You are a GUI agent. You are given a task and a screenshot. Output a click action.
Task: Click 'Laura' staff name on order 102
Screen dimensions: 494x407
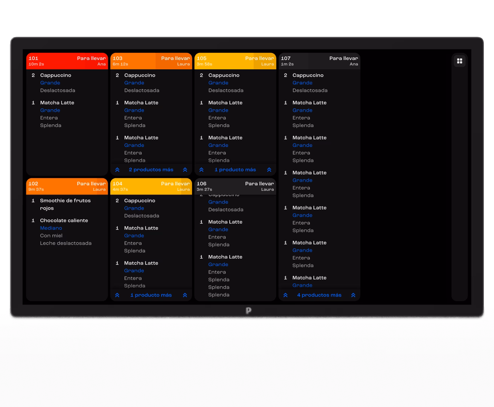[99, 190]
